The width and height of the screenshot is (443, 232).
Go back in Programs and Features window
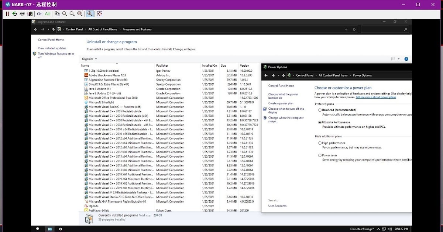click(x=35, y=29)
